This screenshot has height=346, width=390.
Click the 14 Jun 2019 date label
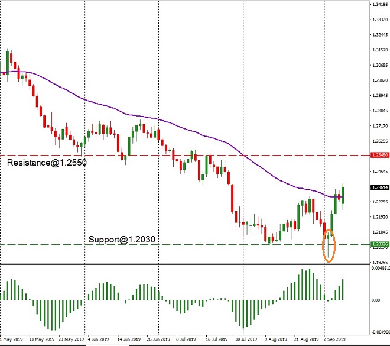tap(129, 339)
